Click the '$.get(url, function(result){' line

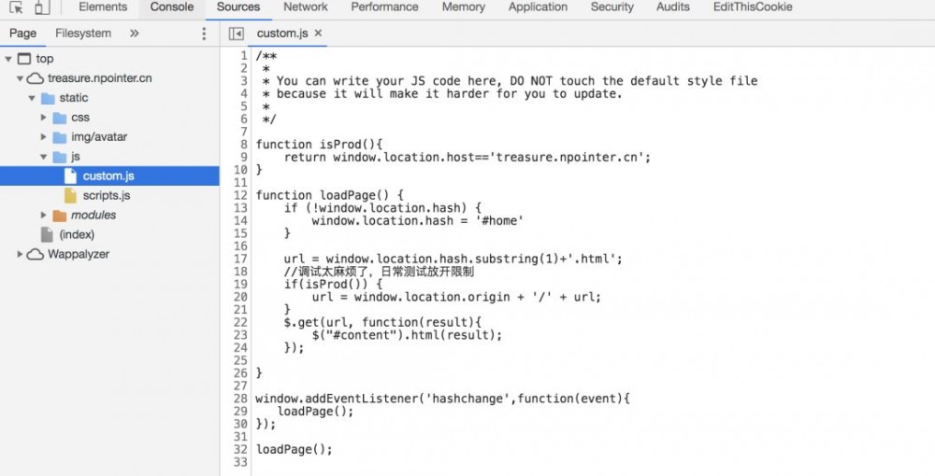[x=382, y=323]
